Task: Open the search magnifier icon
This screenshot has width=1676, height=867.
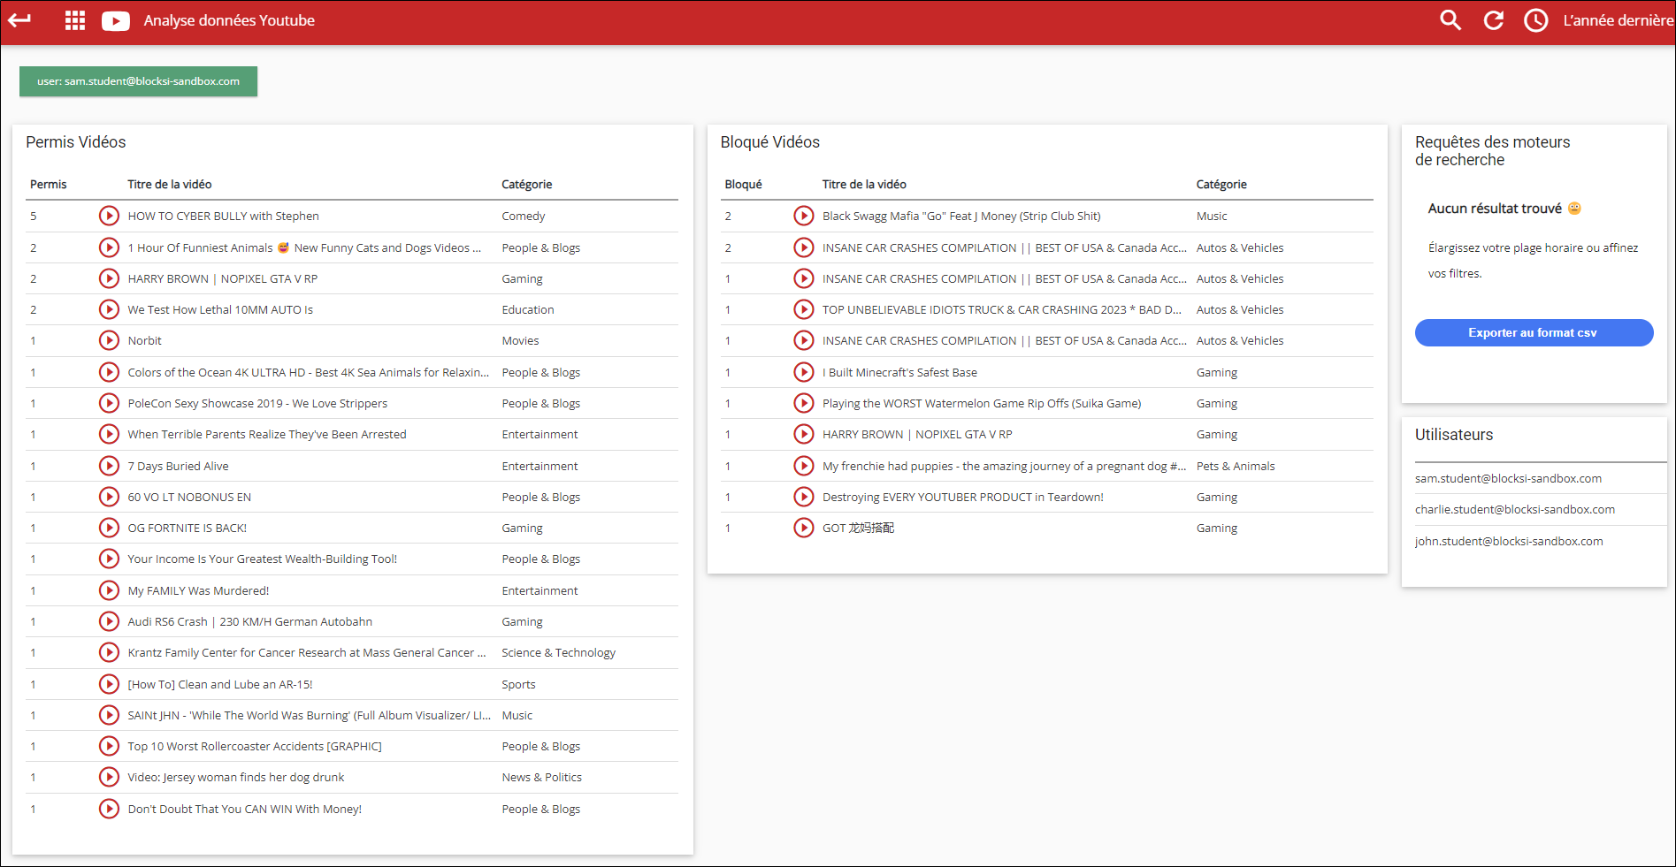Action: [x=1450, y=20]
